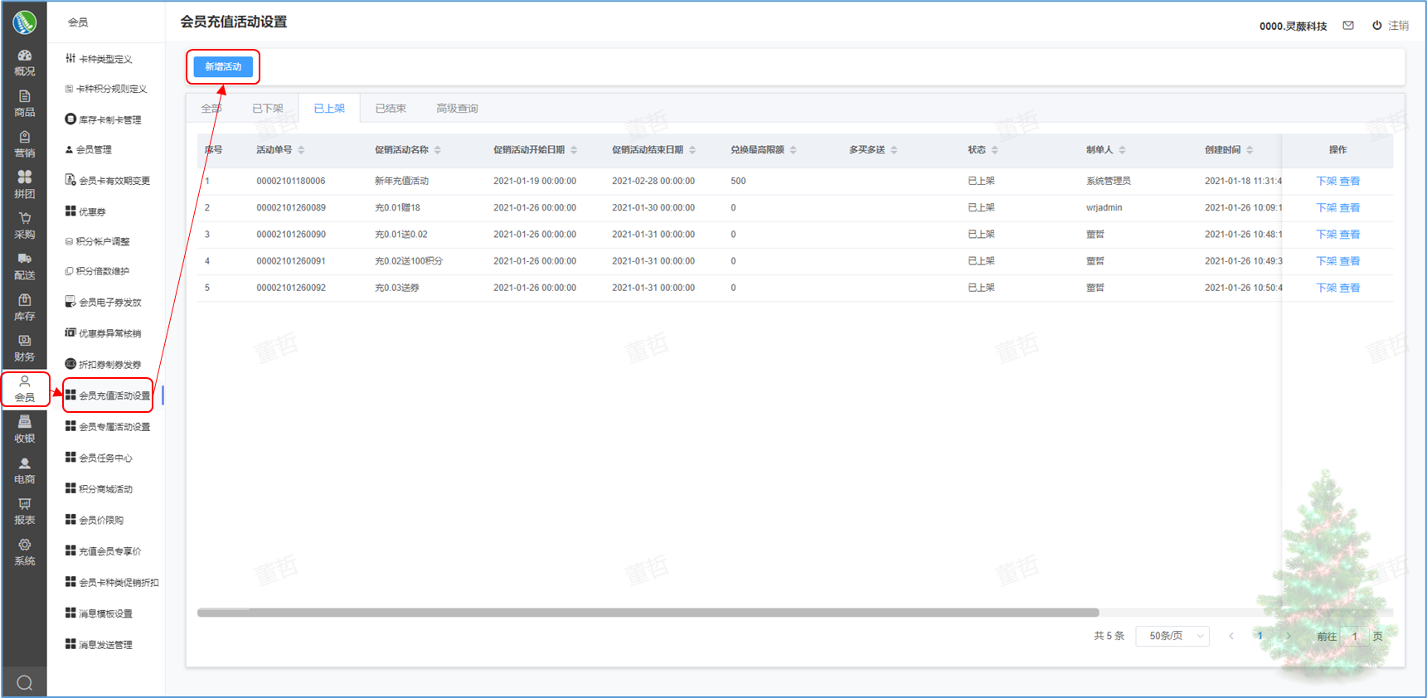This screenshot has width=1427, height=698.
Task: Click the search magnifier icon at bottom-left
Action: (24, 682)
